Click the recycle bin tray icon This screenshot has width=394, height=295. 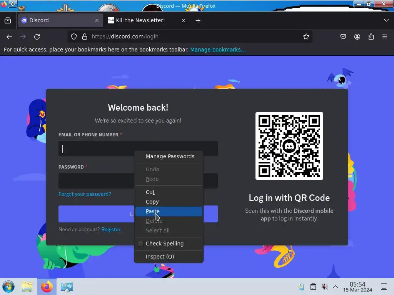[302, 287]
